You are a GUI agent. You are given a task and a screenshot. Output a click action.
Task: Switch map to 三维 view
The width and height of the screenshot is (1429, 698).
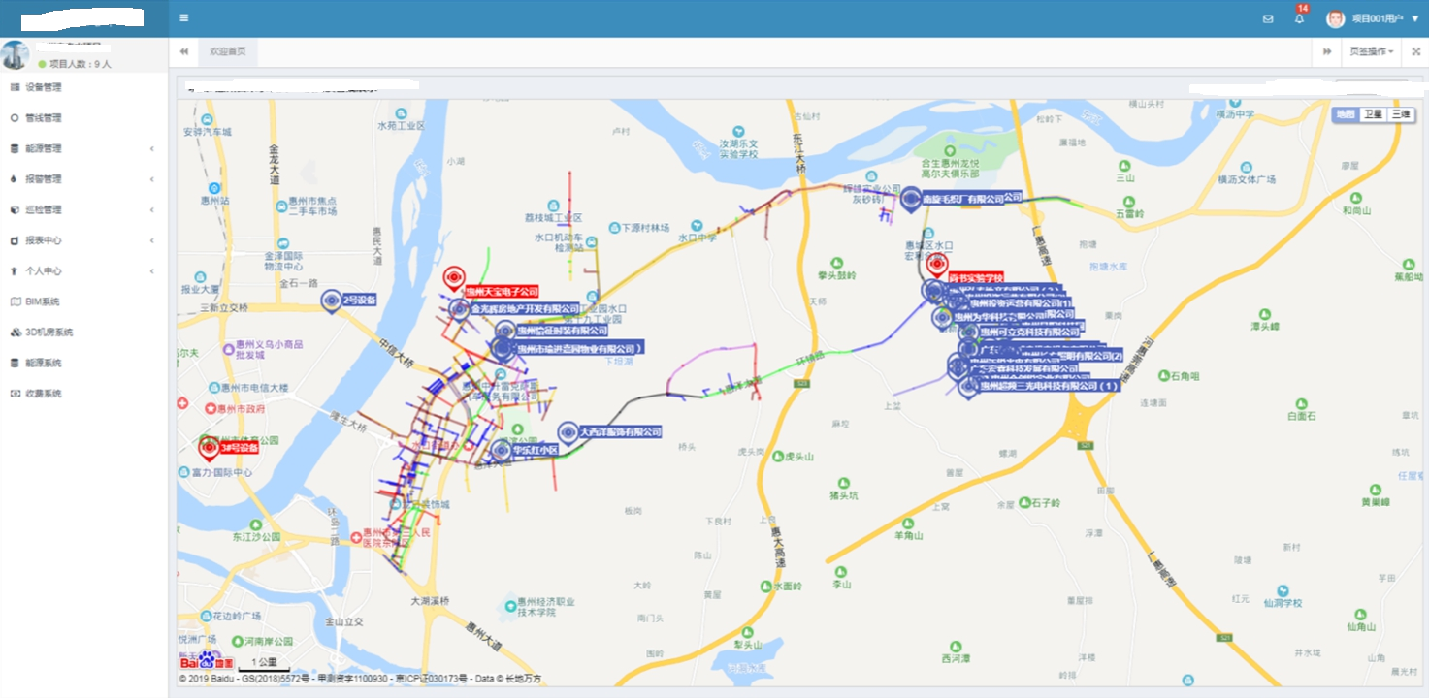(1400, 114)
